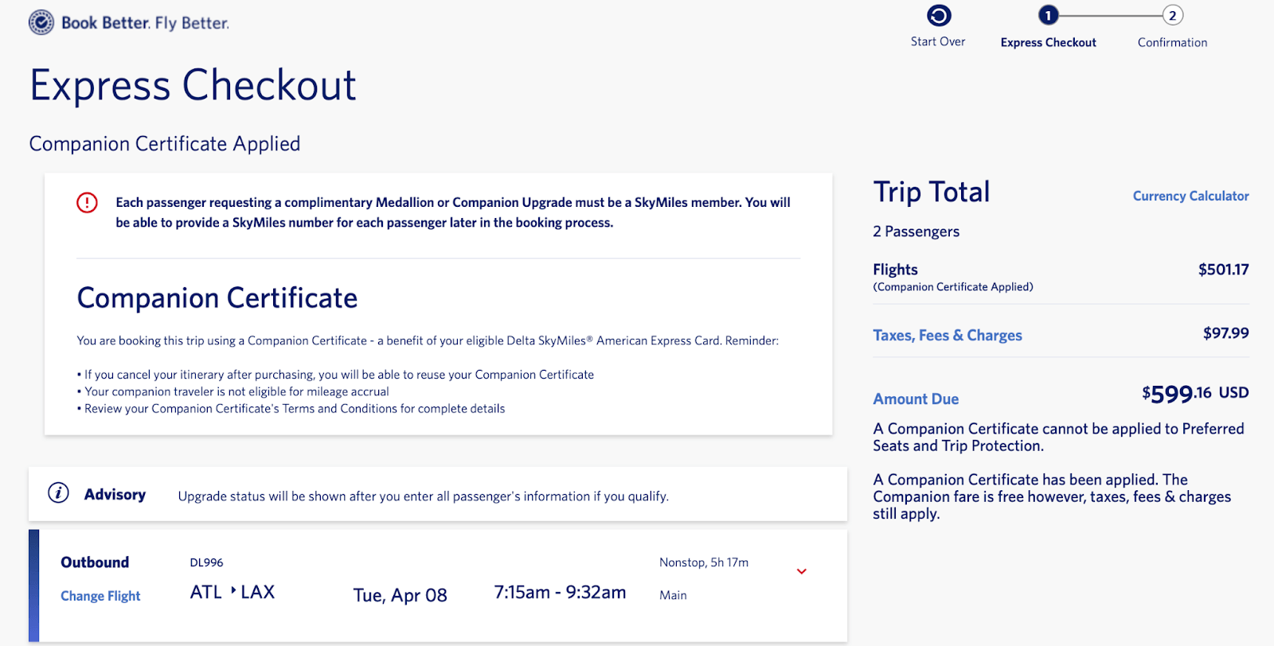Click the Amount Due link
This screenshot has width=1274, height=646.
click(x=916, y=399)
